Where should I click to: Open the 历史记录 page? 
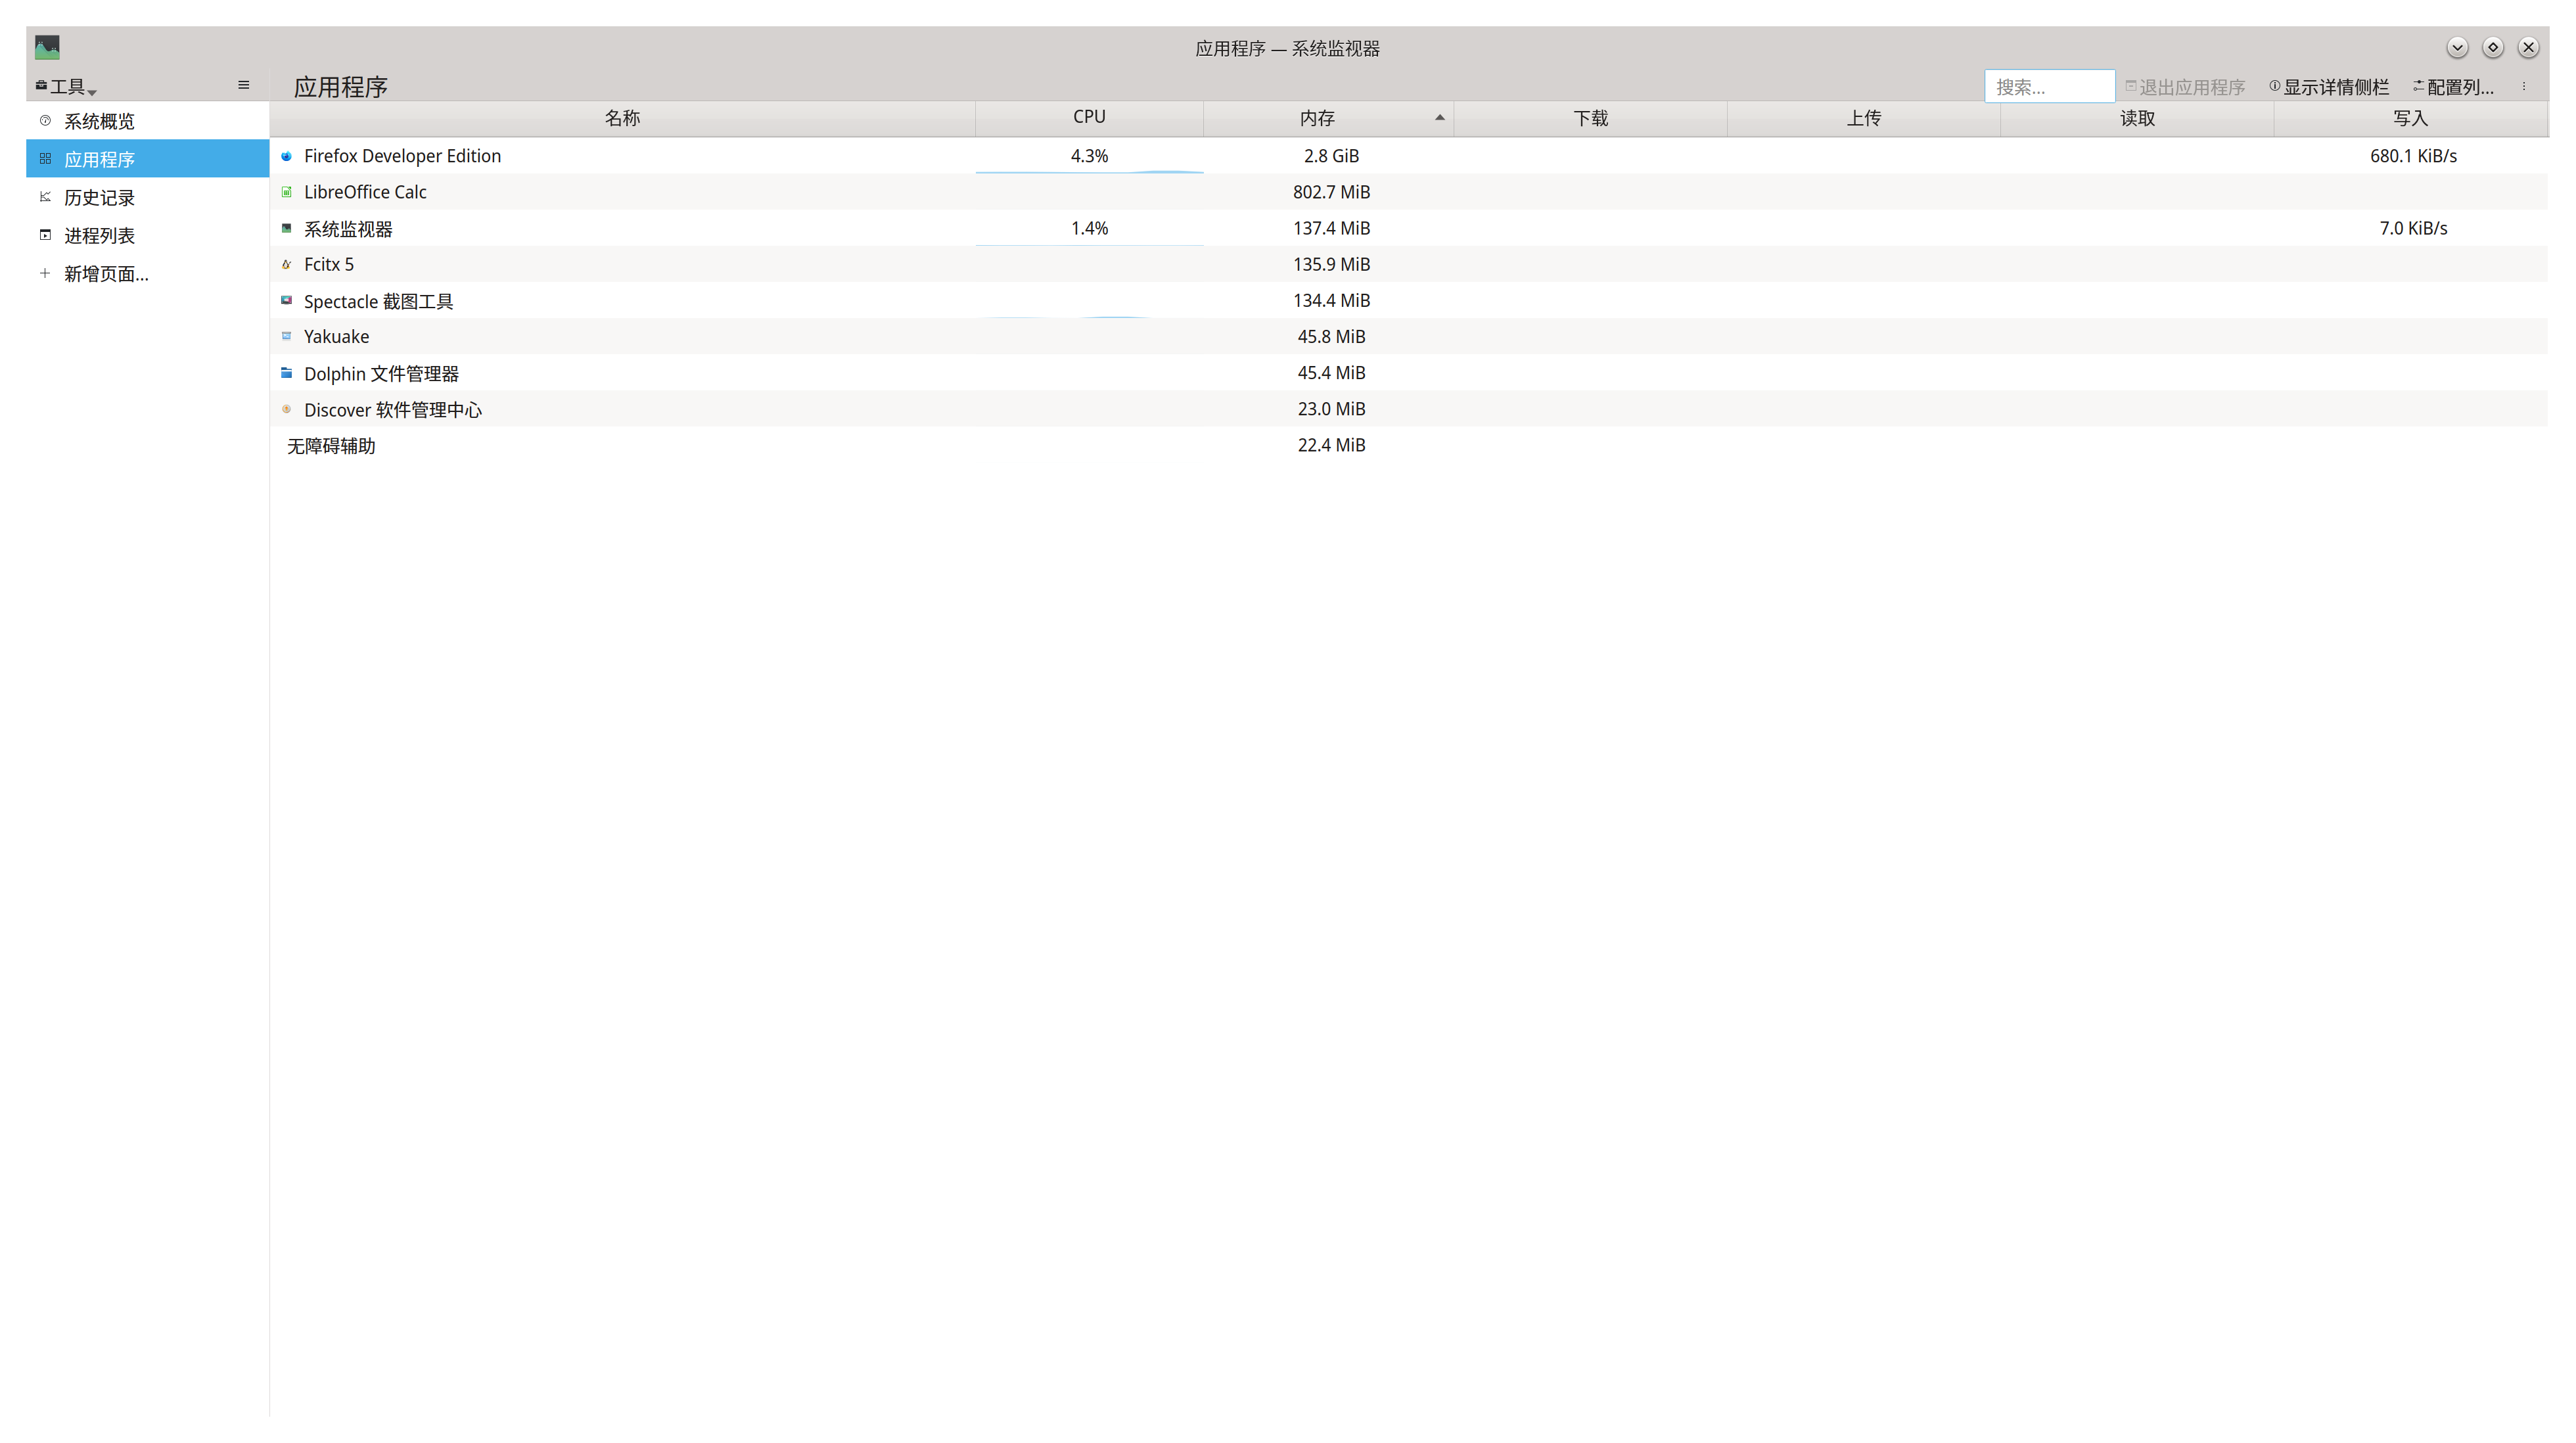(99, 198)
